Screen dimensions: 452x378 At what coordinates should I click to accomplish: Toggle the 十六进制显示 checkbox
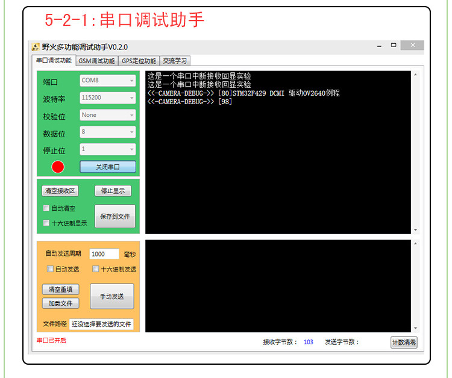point(46,223)
